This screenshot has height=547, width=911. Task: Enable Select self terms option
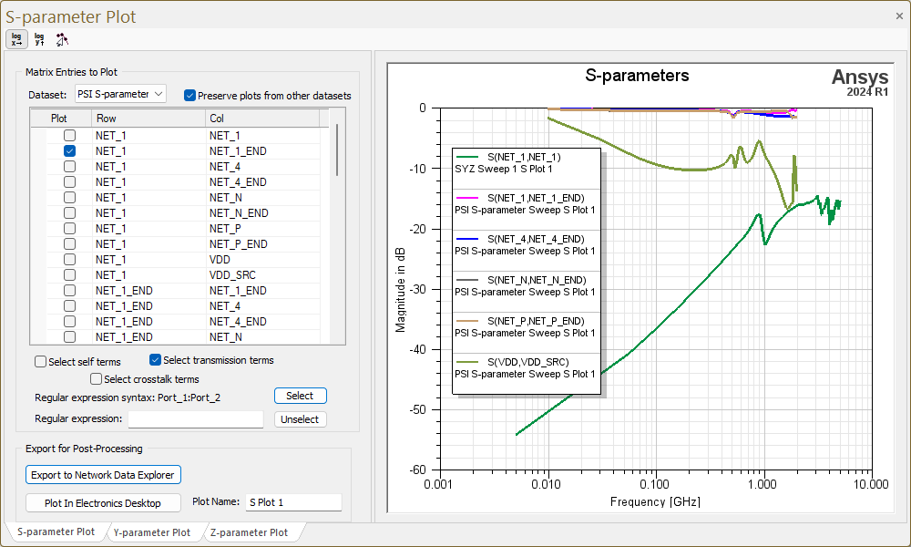click(39, 361)
